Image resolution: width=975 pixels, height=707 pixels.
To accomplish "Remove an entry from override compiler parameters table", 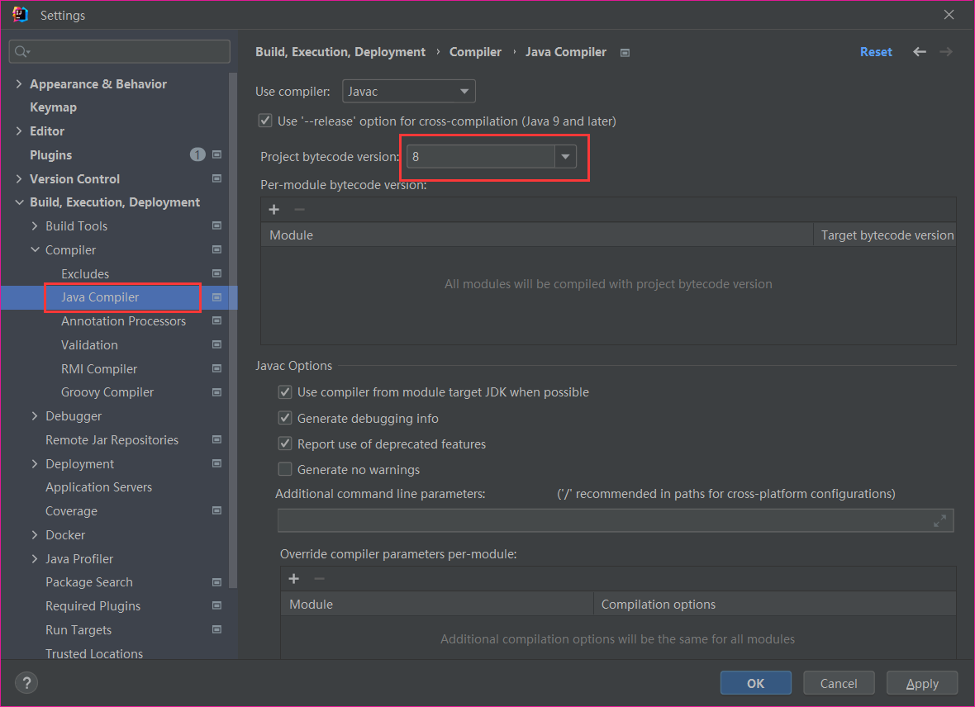I will pos(319,579).
